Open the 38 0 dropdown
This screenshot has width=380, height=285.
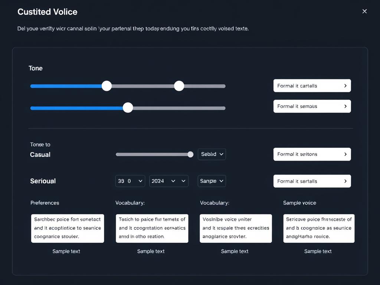pos(130,181)
